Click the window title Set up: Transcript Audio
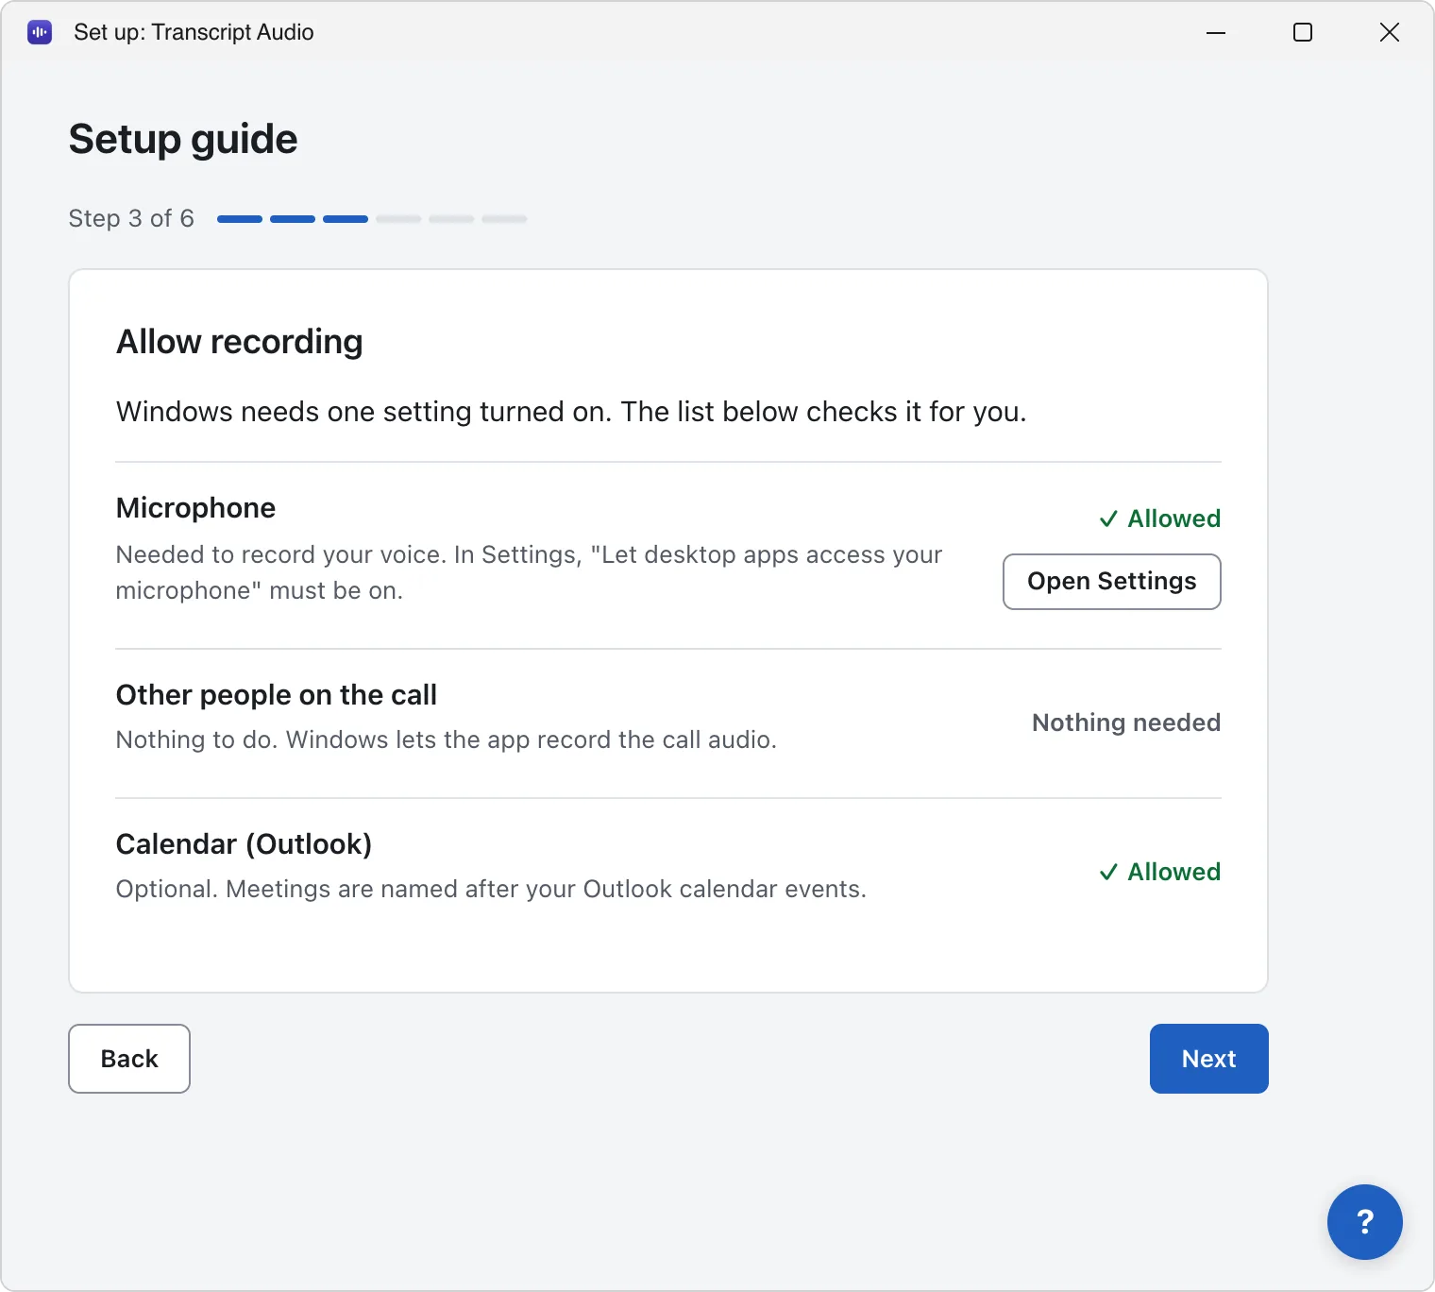The width and height of the screenshot is (1435, 1292). [194, 32]
